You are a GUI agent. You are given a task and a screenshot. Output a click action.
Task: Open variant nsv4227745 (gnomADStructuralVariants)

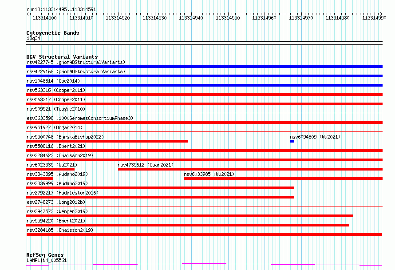coord(76,62)
